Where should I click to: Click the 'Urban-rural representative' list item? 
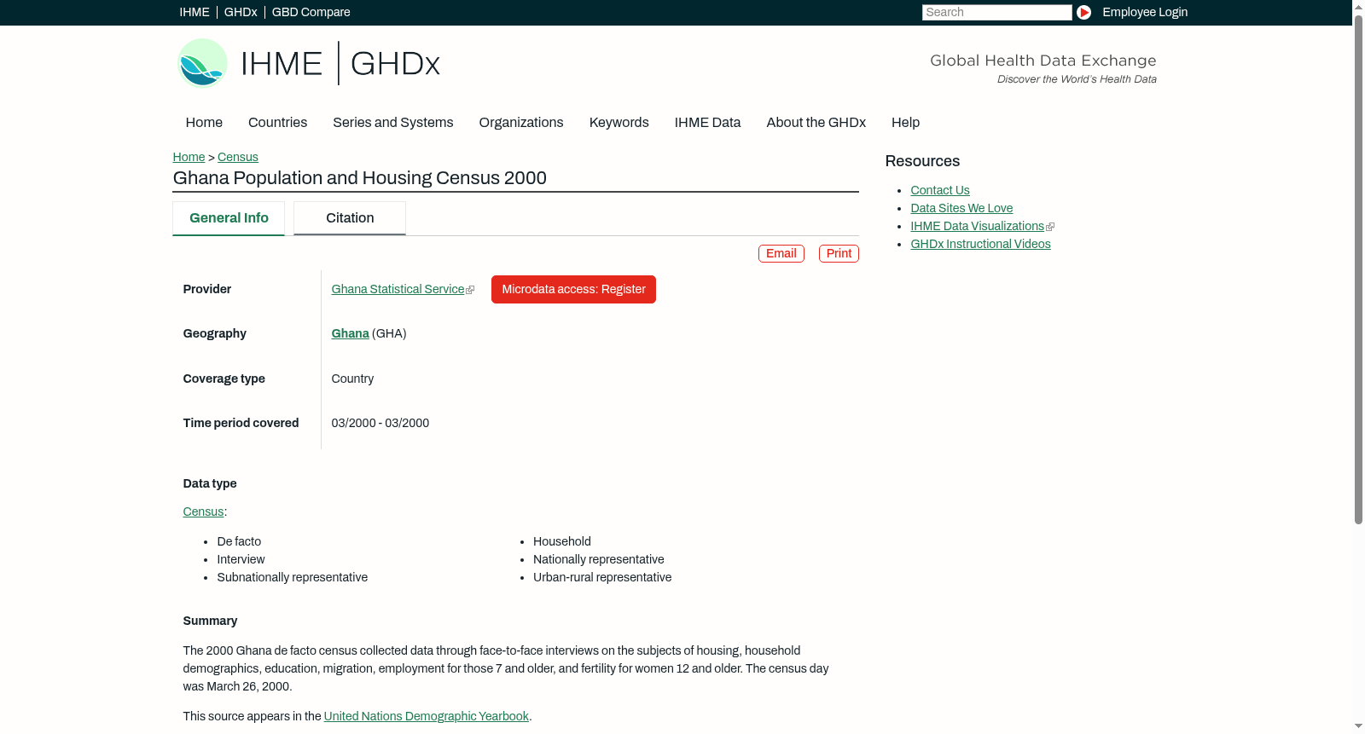(602, 577)
